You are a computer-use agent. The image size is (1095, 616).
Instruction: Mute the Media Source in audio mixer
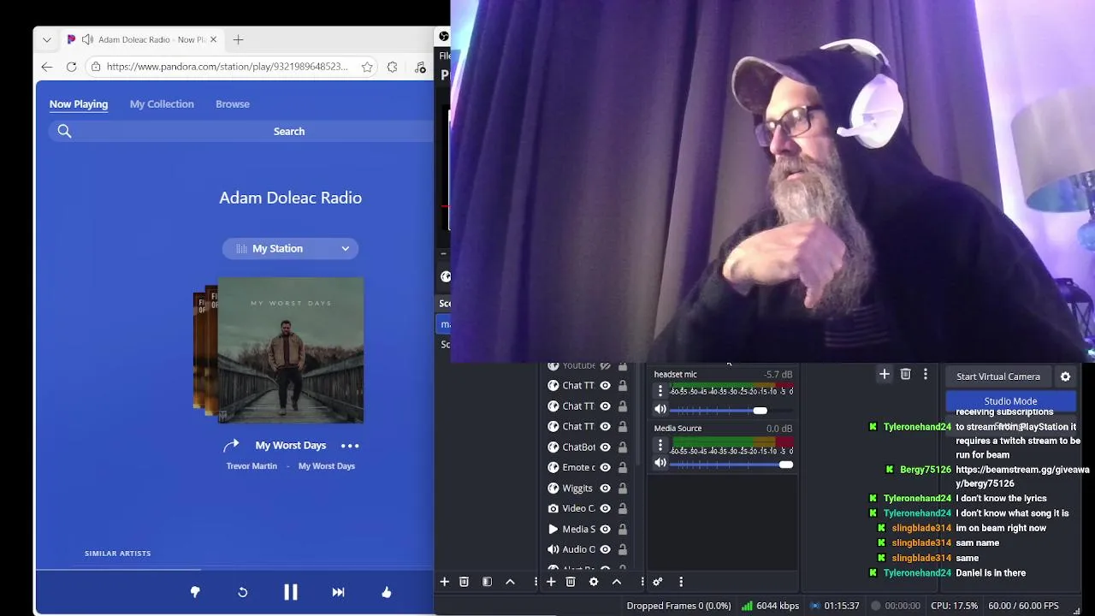[x=660, y=463]
